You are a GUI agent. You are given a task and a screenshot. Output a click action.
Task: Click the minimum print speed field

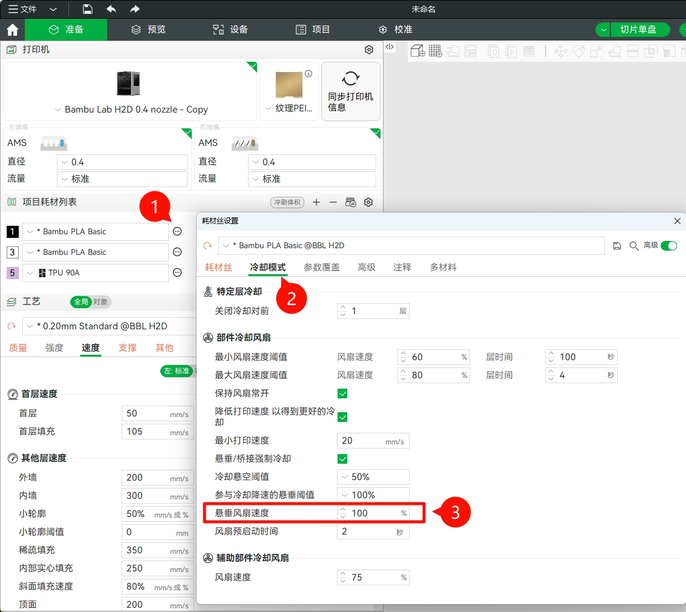[x=373, y=441]
